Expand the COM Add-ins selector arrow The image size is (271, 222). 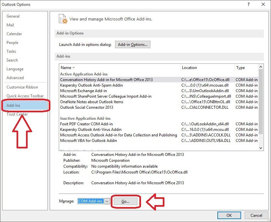click(108, 201)
